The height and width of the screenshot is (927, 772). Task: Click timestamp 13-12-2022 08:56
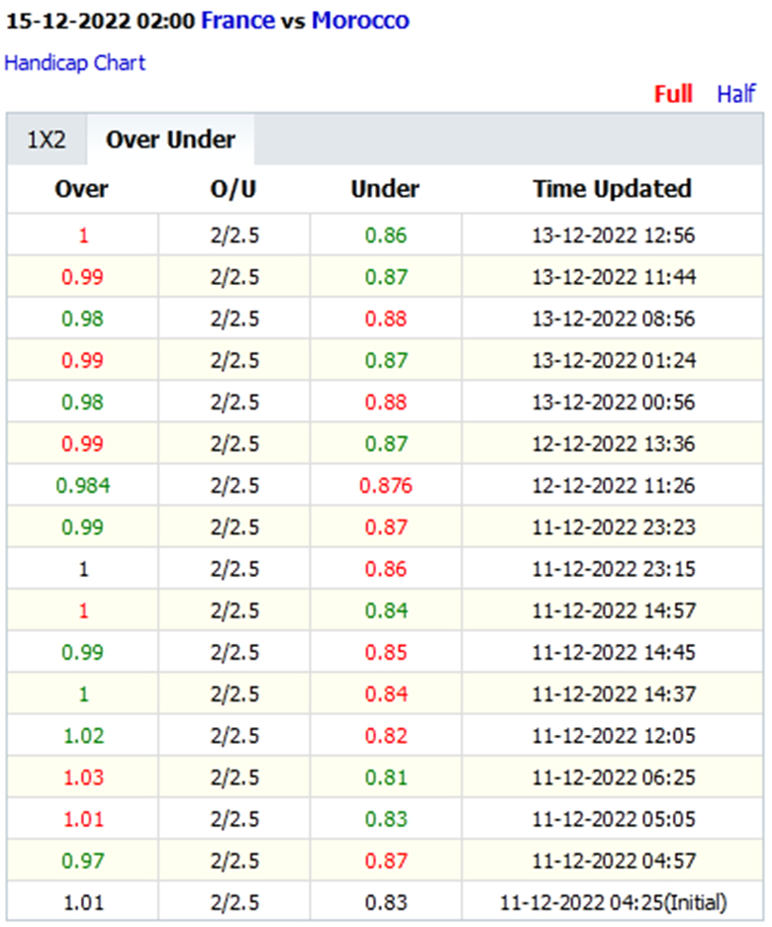pos(614,319)
